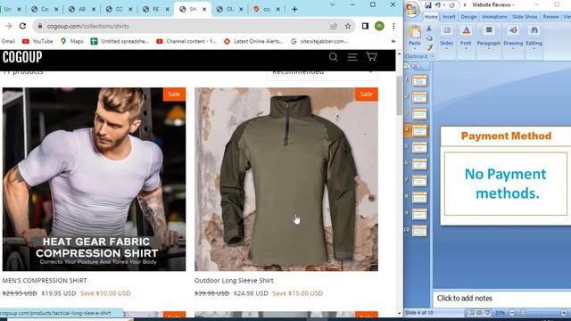Switch to Slide Sorter view

[x=480, y=313]
